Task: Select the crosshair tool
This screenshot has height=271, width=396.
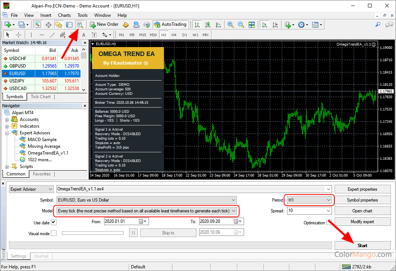Action: (x=18, y=35)
